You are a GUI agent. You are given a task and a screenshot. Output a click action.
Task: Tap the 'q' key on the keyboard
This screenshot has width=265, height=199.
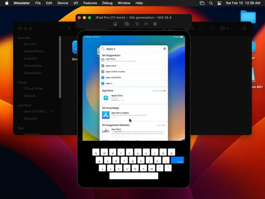coord(96,152)
